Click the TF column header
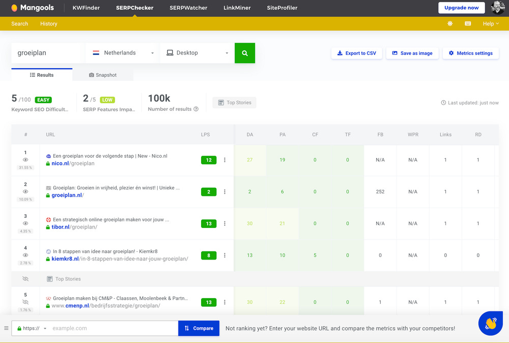Viewport: 509px width, 343px height. pos(348,134)
